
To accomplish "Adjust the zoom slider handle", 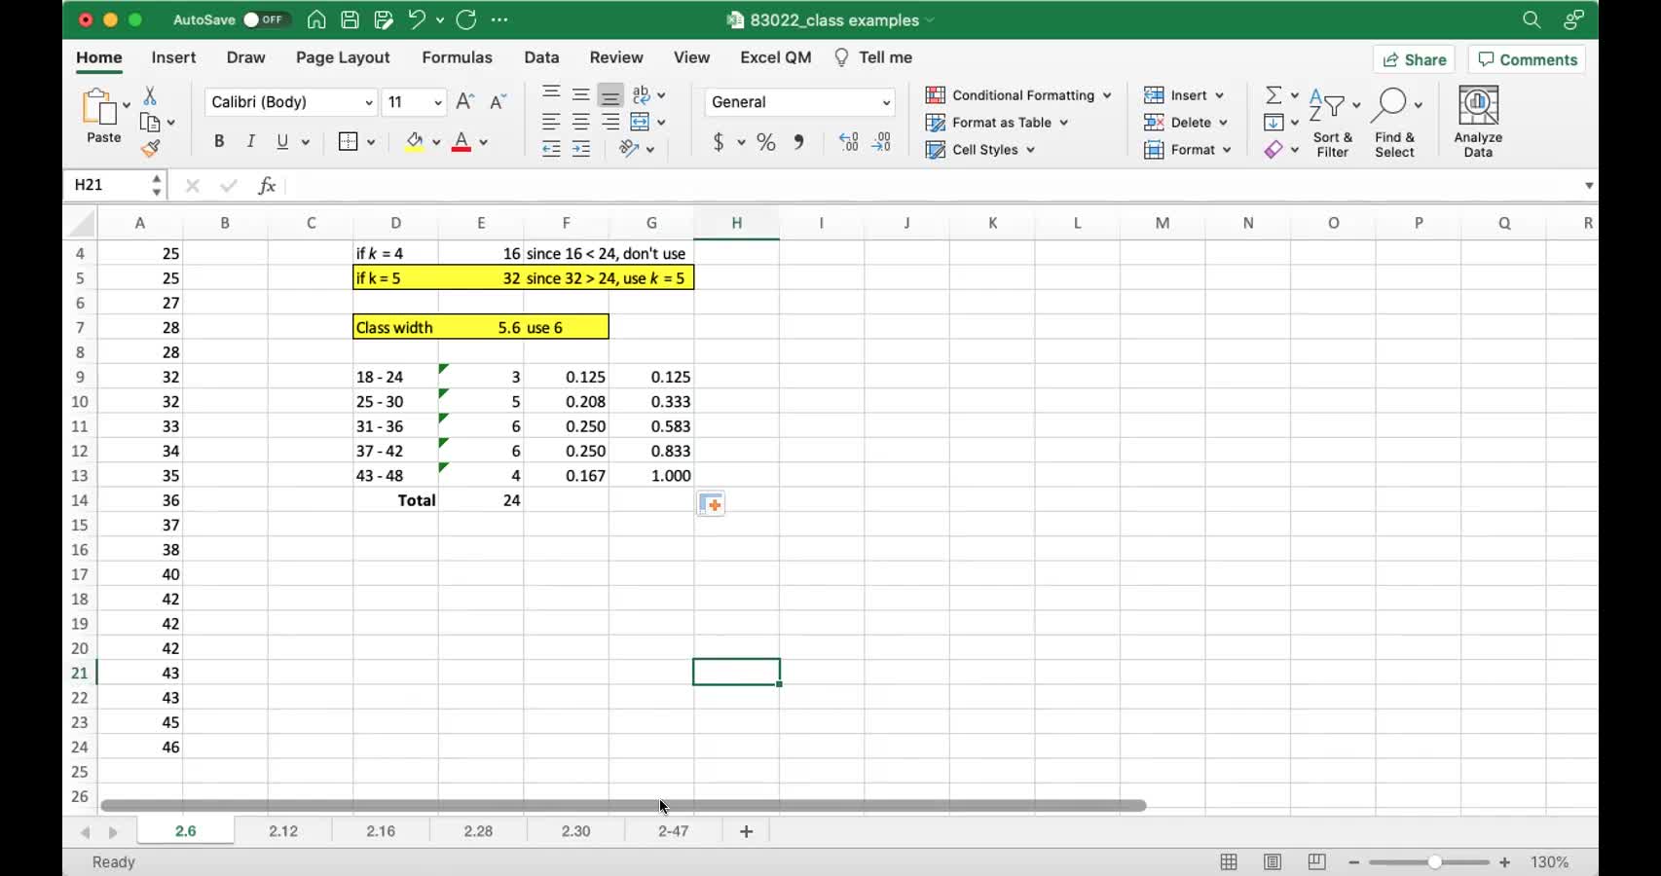I will (1434, 862).
